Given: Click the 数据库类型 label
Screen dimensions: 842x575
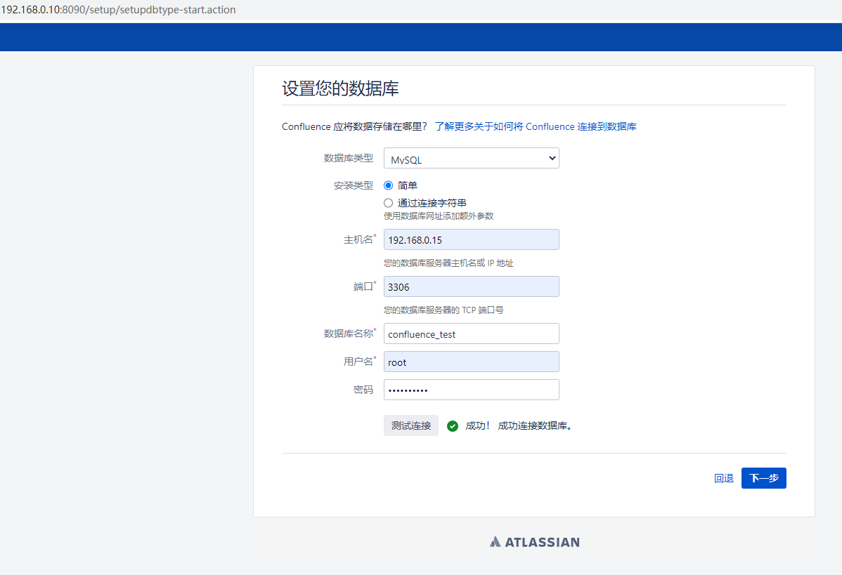Looking at the screenshot, I should [x=349, y=158].
